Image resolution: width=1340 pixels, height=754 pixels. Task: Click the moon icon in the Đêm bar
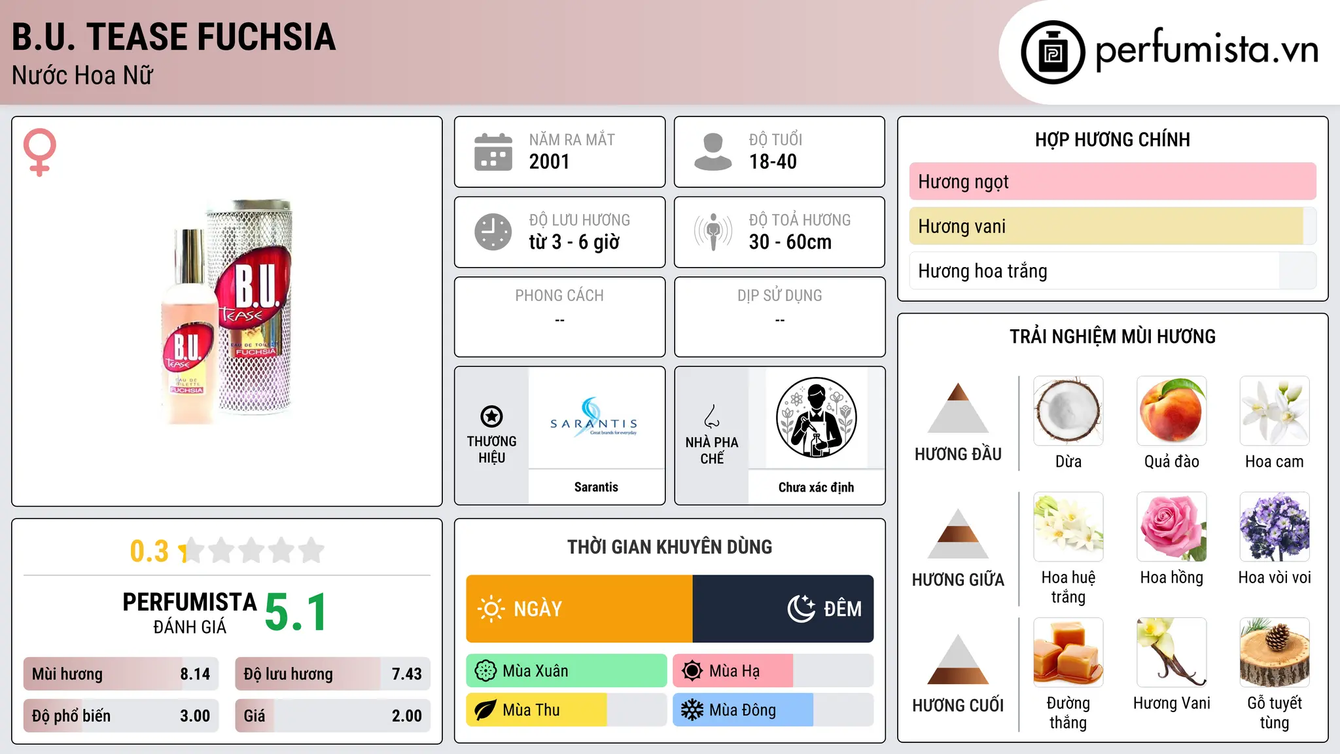tap(801, 609)
